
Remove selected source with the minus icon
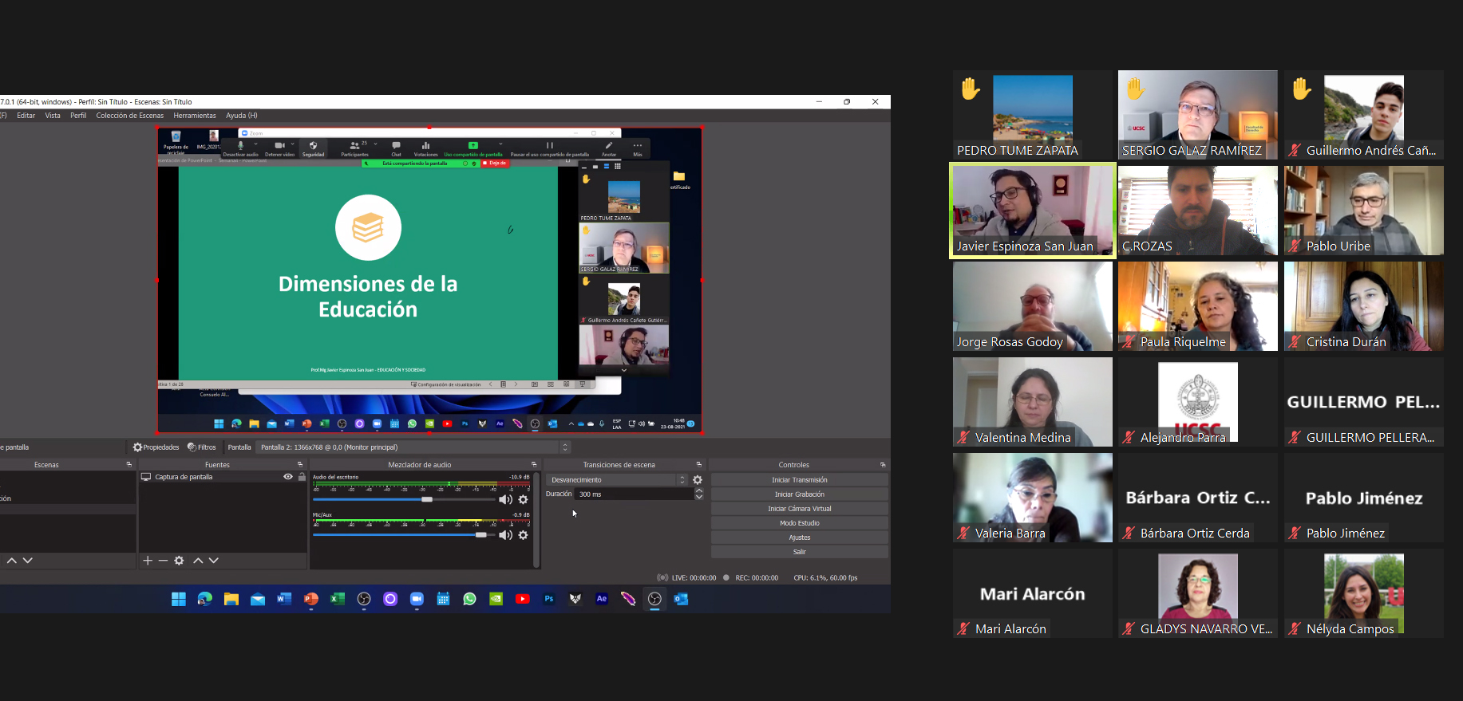tap(163, 561)
